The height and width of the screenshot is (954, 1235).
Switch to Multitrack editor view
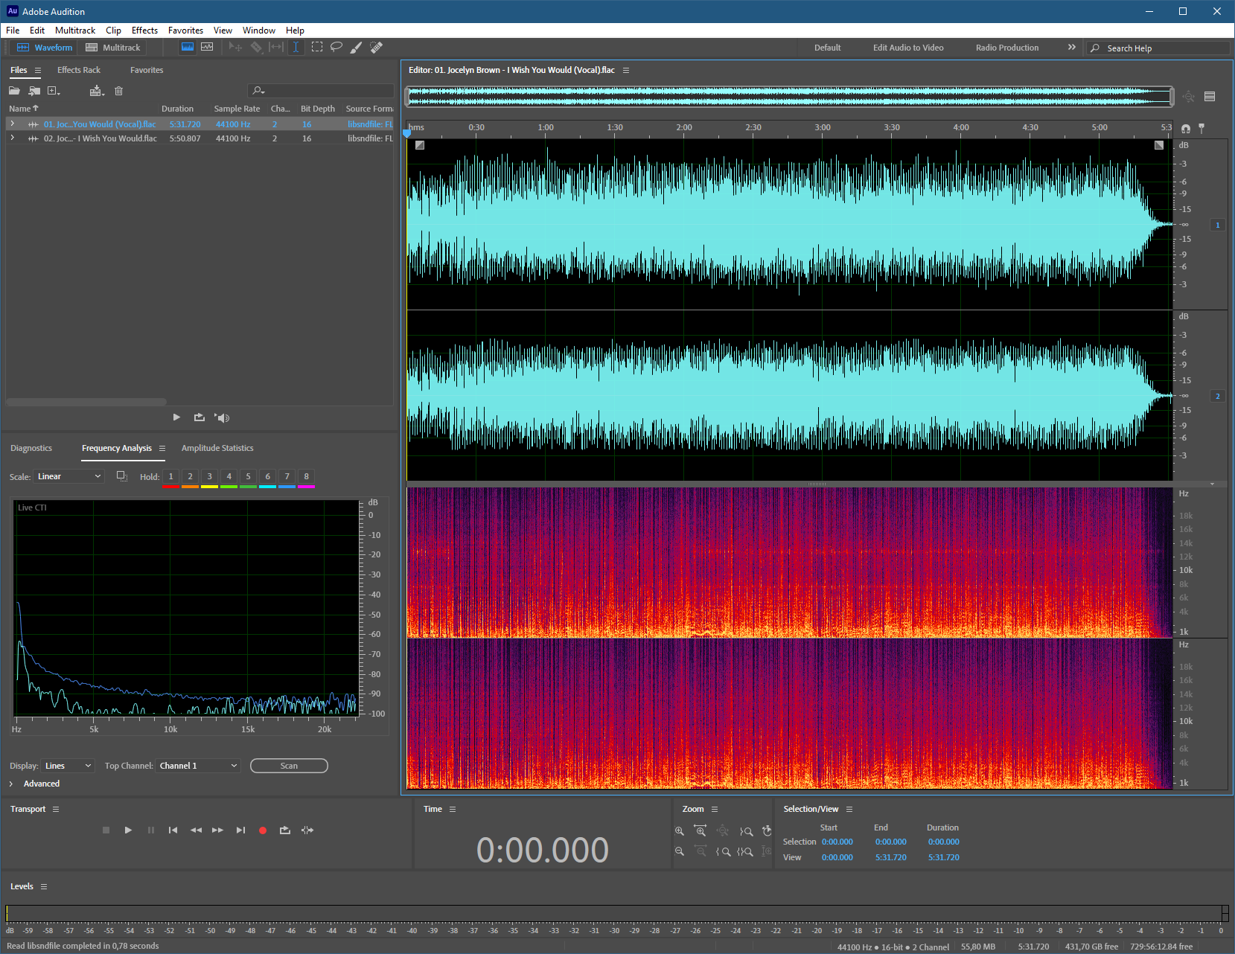click(x=112, y=48)
